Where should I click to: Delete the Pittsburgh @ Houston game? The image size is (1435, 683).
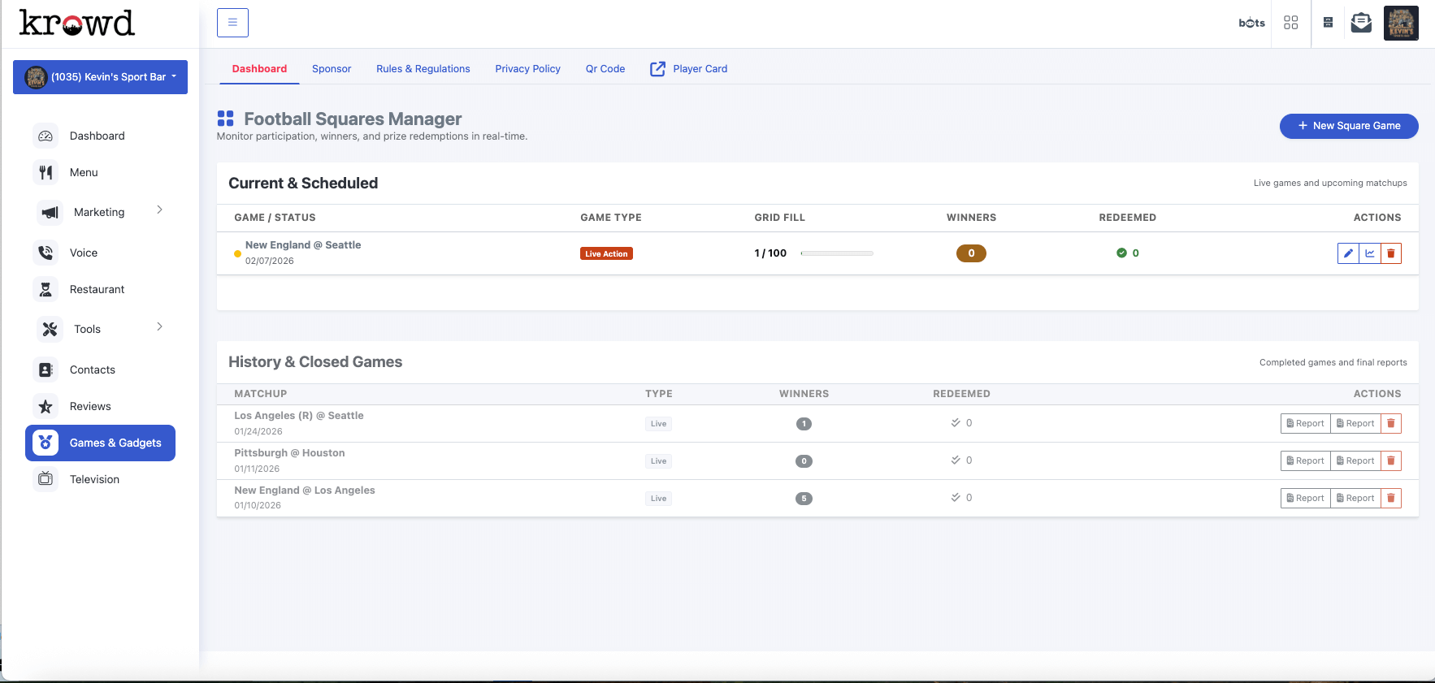[1391, 460]
